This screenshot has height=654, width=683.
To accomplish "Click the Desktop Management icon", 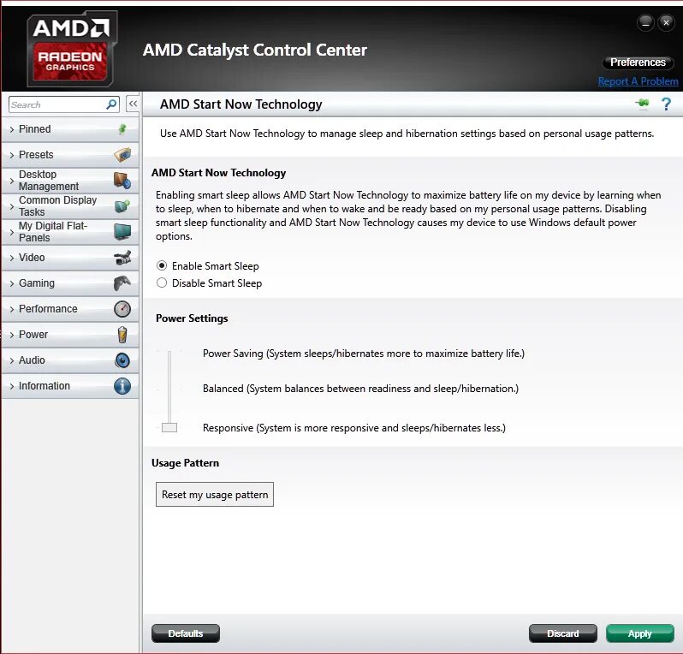I will click(122, 180).
